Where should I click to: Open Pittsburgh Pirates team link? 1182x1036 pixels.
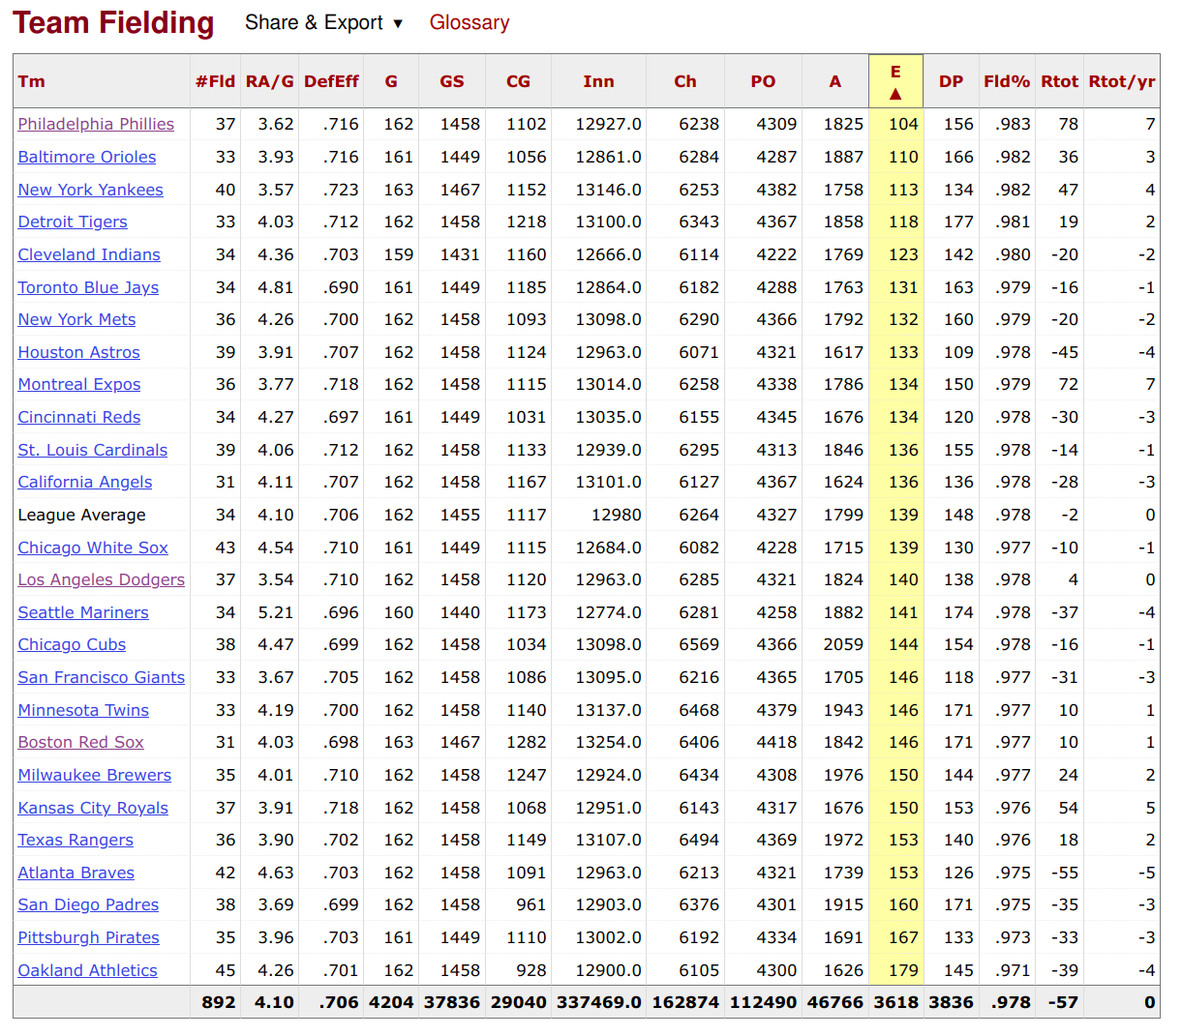click(x=89, y=937)
